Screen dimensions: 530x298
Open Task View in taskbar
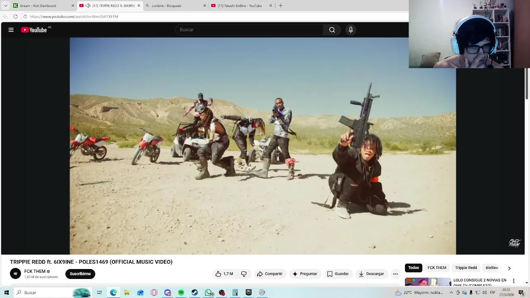click(x=99, y=293)
